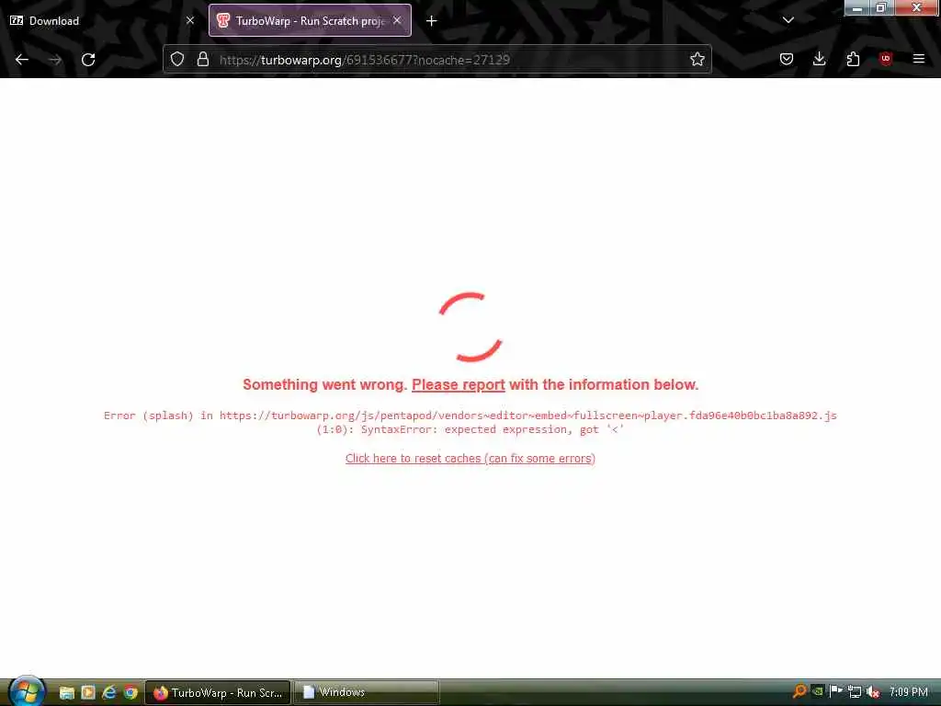Viewport: 941px width, 706px height.
Task: Launch Windows Media Player from taskbar
Action: [x=88, y=693]
